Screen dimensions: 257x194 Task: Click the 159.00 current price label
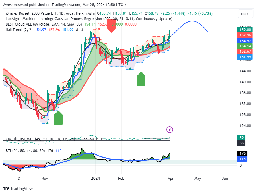pyautogui.click(x=245, y=30)
